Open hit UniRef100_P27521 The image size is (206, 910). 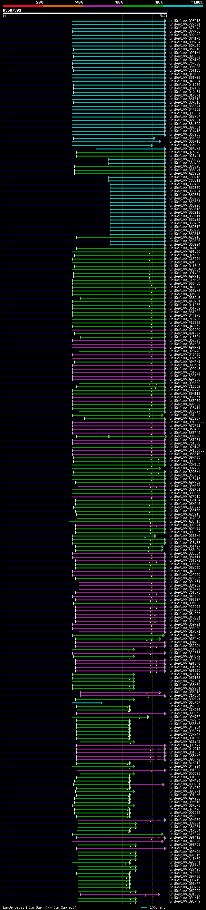coord(185,25)
